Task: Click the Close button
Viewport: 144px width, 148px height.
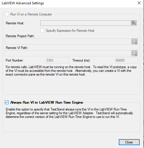Action: click(129, 142)
